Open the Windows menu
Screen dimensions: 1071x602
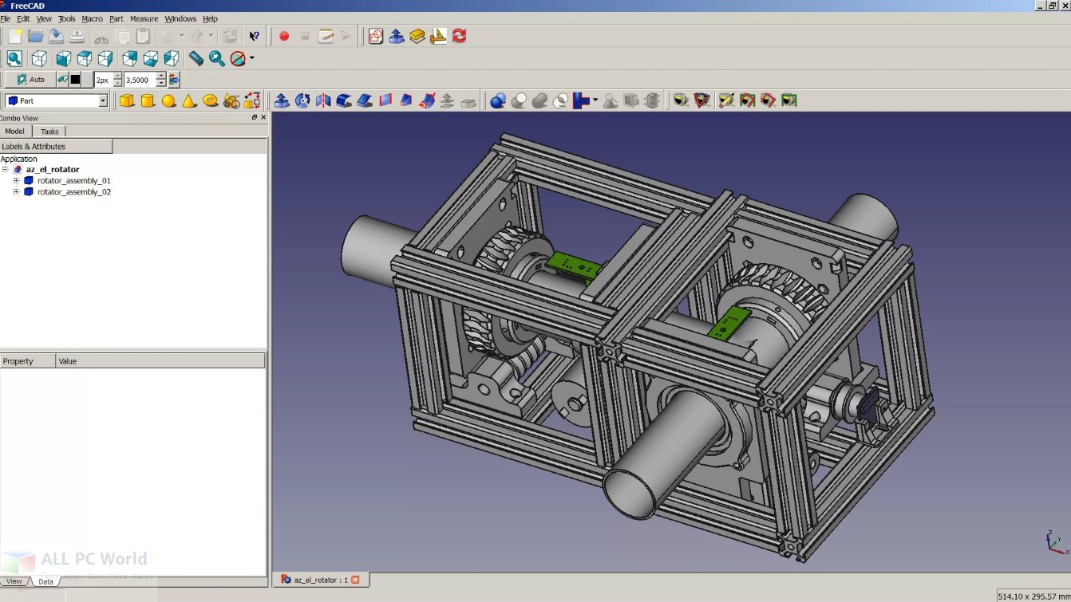point(180,18)
